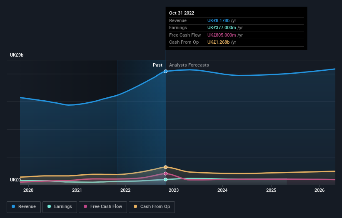Click the blue Revenue data point marker
This screenshot has height=218, width=342.
[165, 71]
